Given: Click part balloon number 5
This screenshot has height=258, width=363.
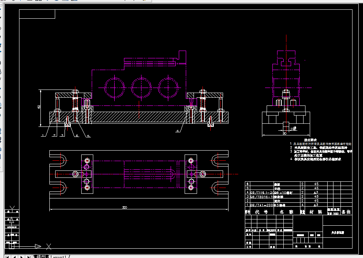Looking at the screenshot, I should (x=88, y=136).
